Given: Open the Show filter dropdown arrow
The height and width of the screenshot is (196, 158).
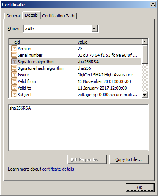Looking at the screenshot, I should coord(95,29).
